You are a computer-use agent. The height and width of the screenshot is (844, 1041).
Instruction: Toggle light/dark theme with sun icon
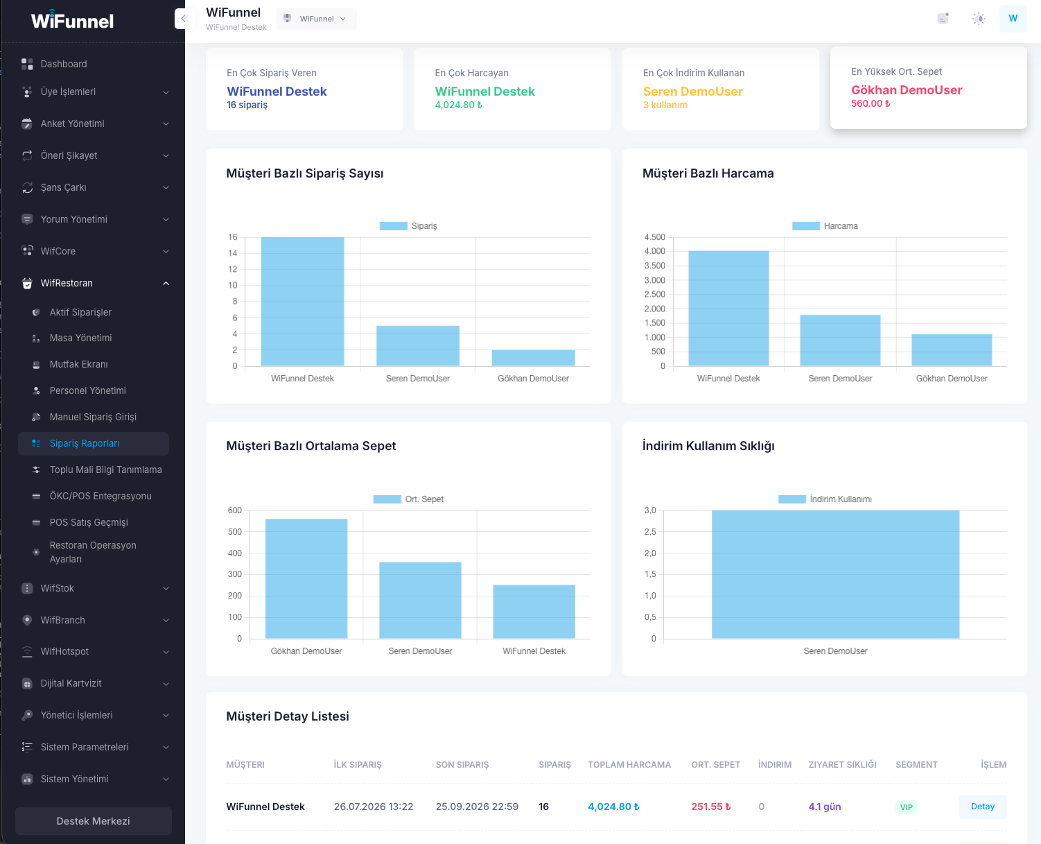[x=979, y=19]
